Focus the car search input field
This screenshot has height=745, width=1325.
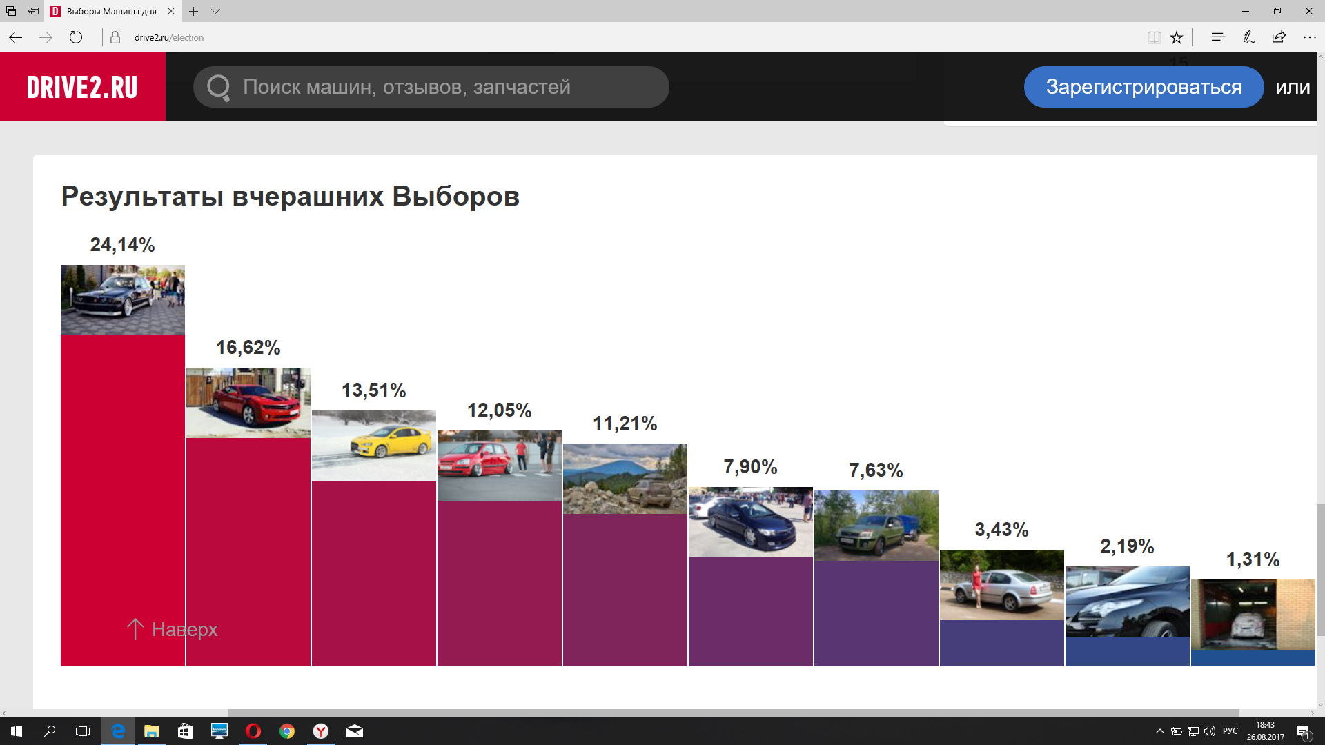pyautogui.click(x=431, y=87)
